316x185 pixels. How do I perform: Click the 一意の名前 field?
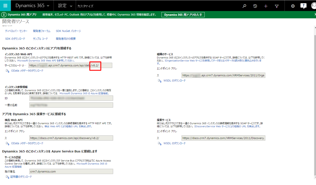tap(71, 105)
